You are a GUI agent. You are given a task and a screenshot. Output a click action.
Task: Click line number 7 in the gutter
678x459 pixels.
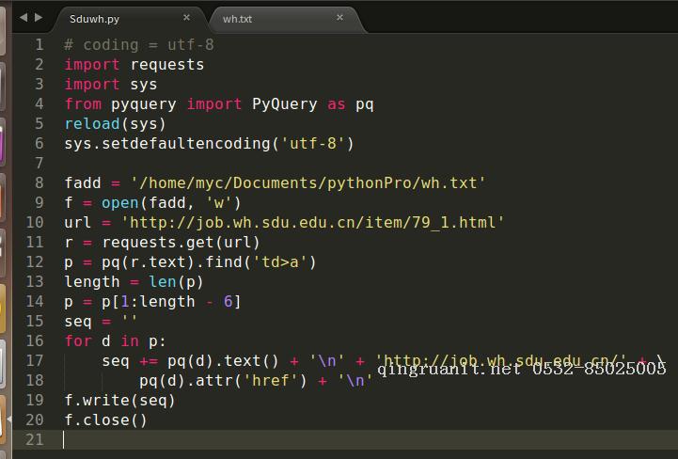point(39,164)
